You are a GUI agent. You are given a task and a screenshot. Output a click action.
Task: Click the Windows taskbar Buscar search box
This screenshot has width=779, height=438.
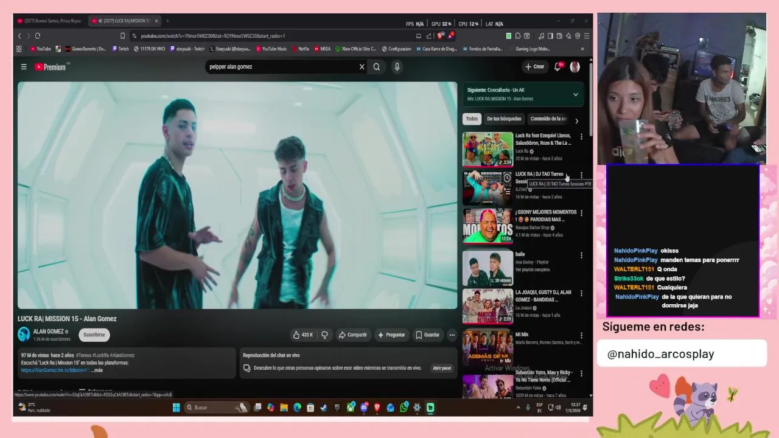pyautogui.click(x=216, y=408)
